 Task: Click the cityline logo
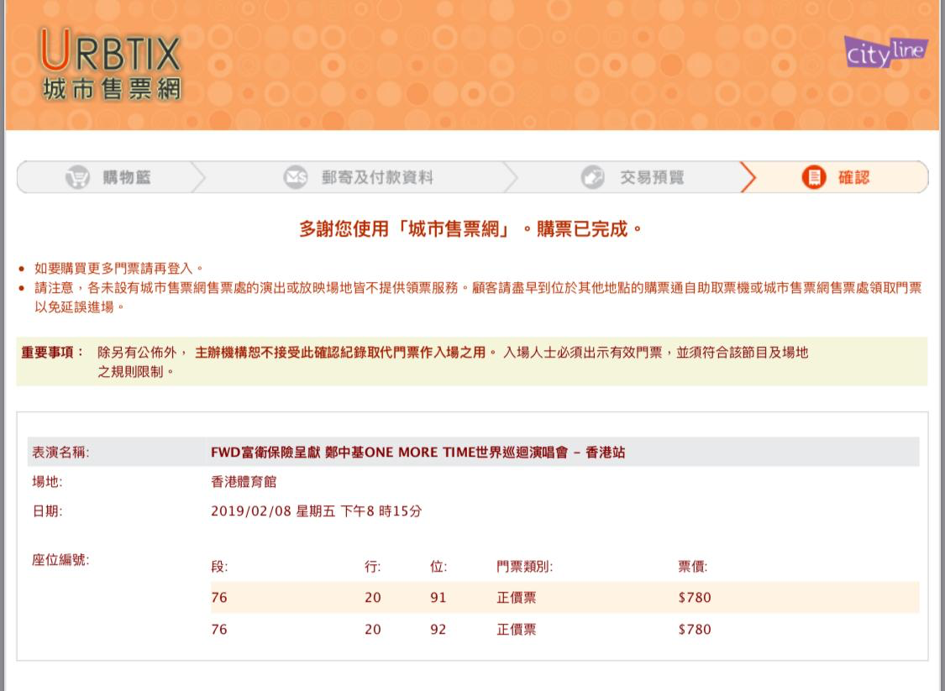885,52
